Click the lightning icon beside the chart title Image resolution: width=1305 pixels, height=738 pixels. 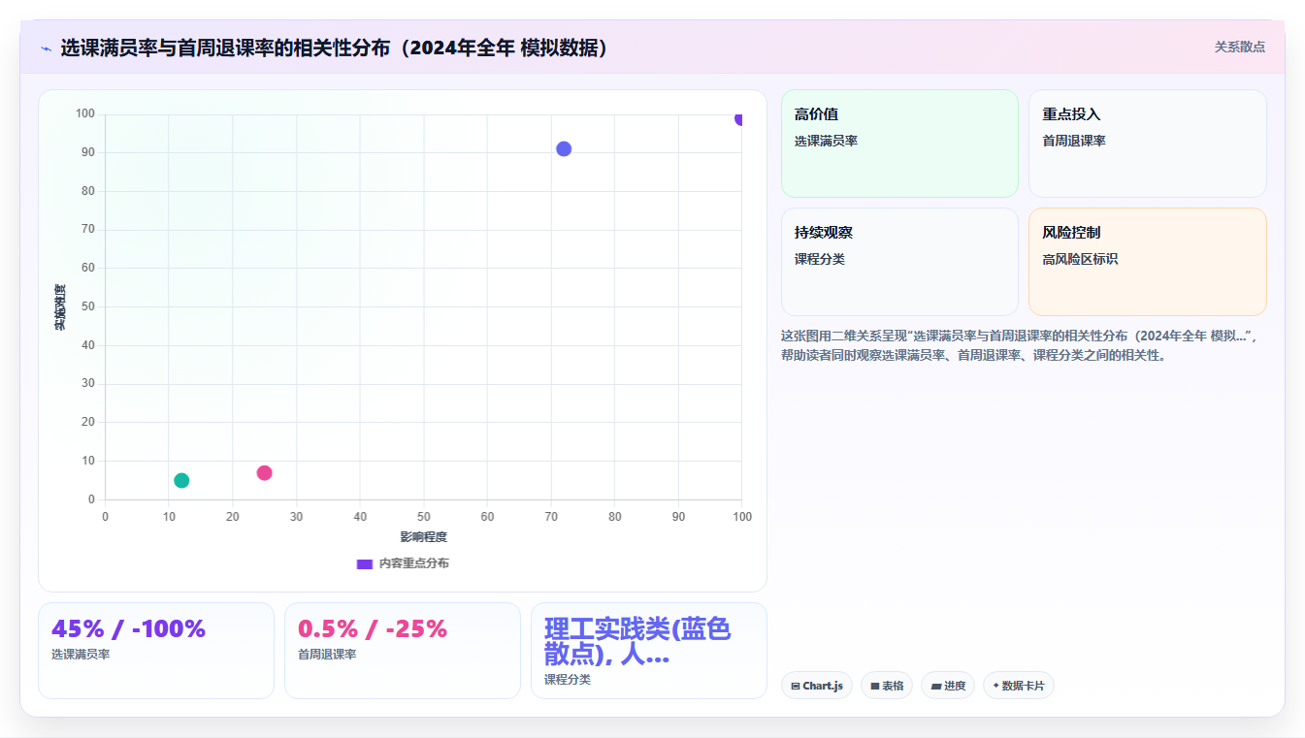pos(46,48)
